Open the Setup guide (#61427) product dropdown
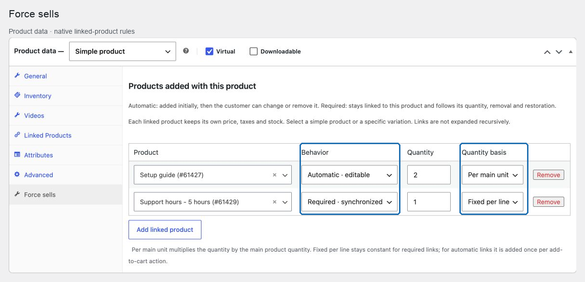This screenshot has width=585, height=282. click(x=213, y=175)
